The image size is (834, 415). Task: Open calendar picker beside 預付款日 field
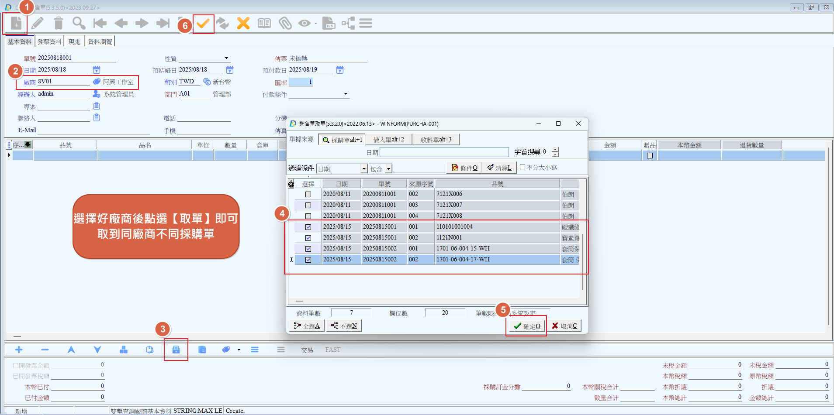pyautogui.click(x=340, y=70)
